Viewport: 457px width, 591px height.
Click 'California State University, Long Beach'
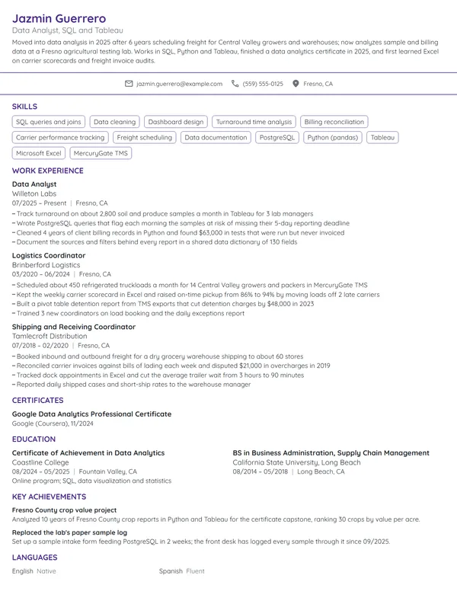tap(296, 462)
